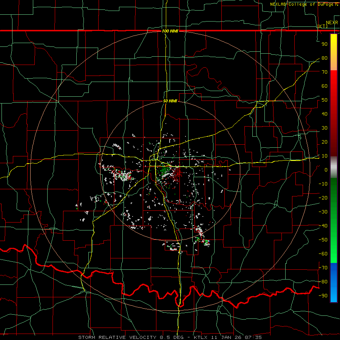Screen dimensions: 340x340
Task: Click the -10 value on the velocity scale
Action: [323, 184]
